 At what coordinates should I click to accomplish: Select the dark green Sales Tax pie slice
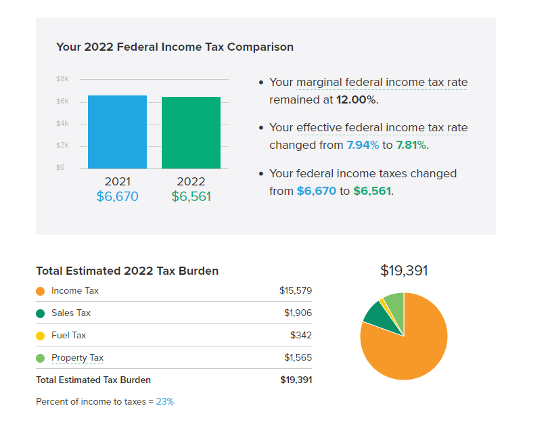(374, 313)
